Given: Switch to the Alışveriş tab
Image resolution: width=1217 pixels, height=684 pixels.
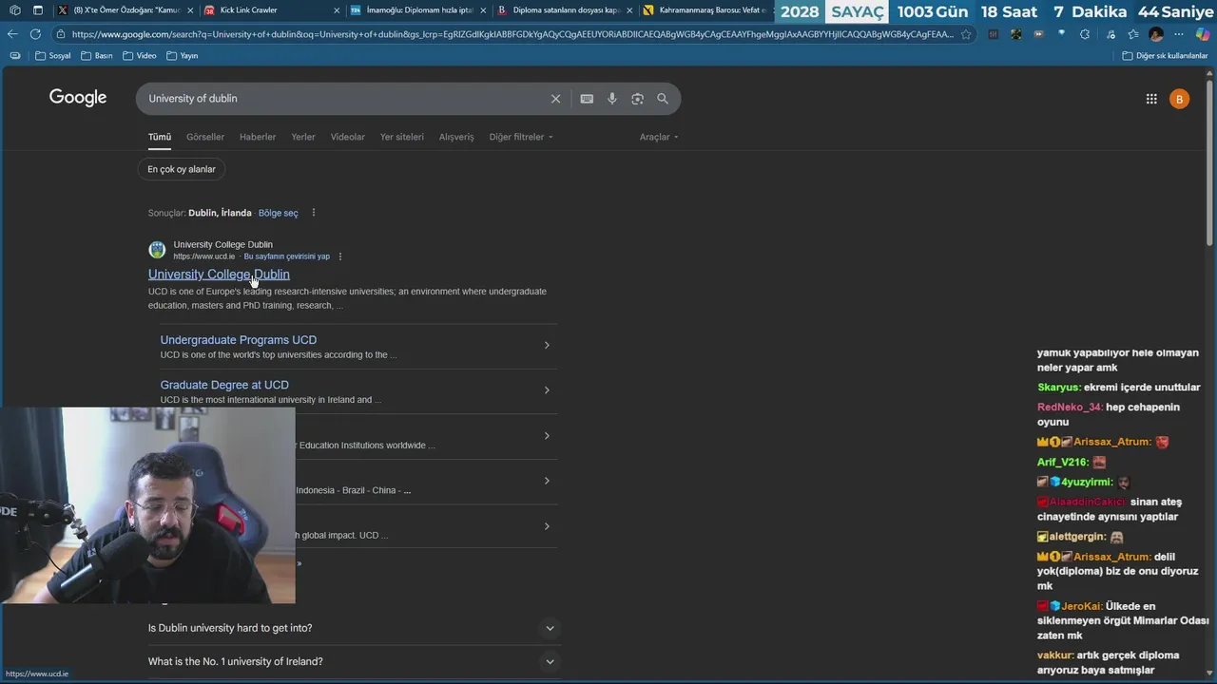Looking at the screenshot, I should pos(456,137).
